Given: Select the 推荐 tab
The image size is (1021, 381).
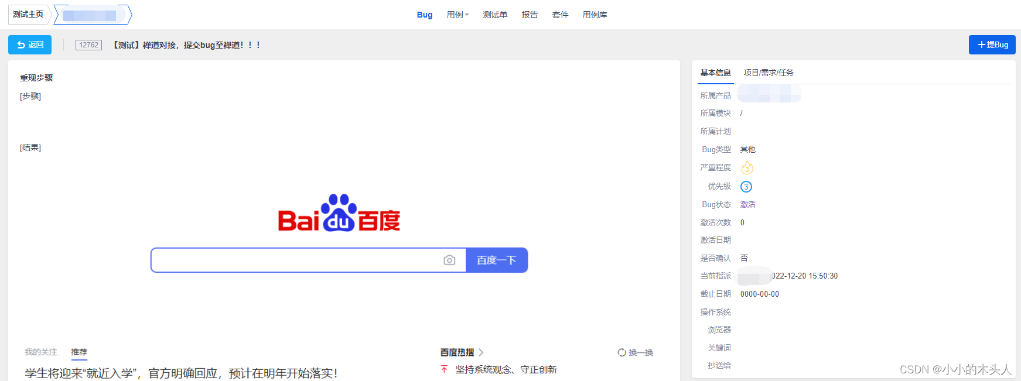Looking at the screenshot, I should point(79,352).
